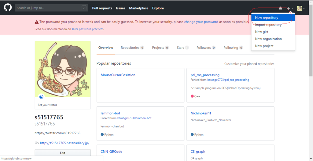Click the link icon beside hatenadiary URL
This screenshot has height=161, width=313.
point(37,143)
